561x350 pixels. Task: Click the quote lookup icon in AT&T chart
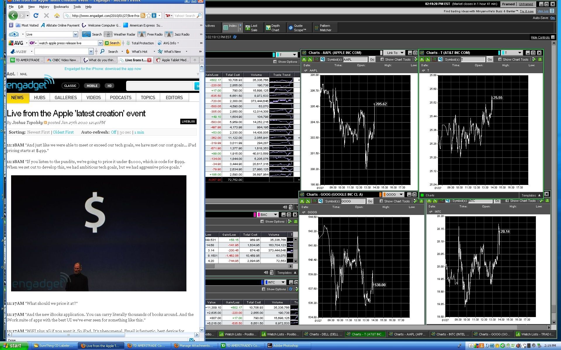click(440, 59)
